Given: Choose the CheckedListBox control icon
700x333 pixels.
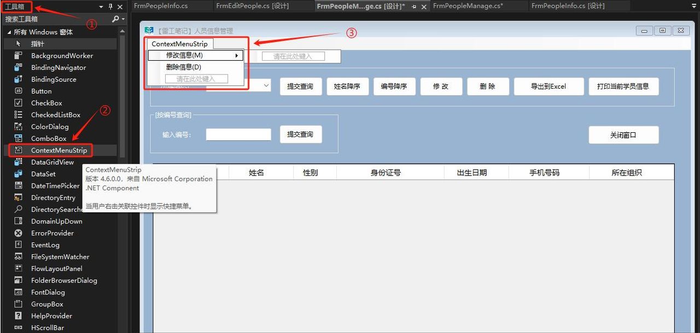Looking at the screenshot, I should click(19, 115).
